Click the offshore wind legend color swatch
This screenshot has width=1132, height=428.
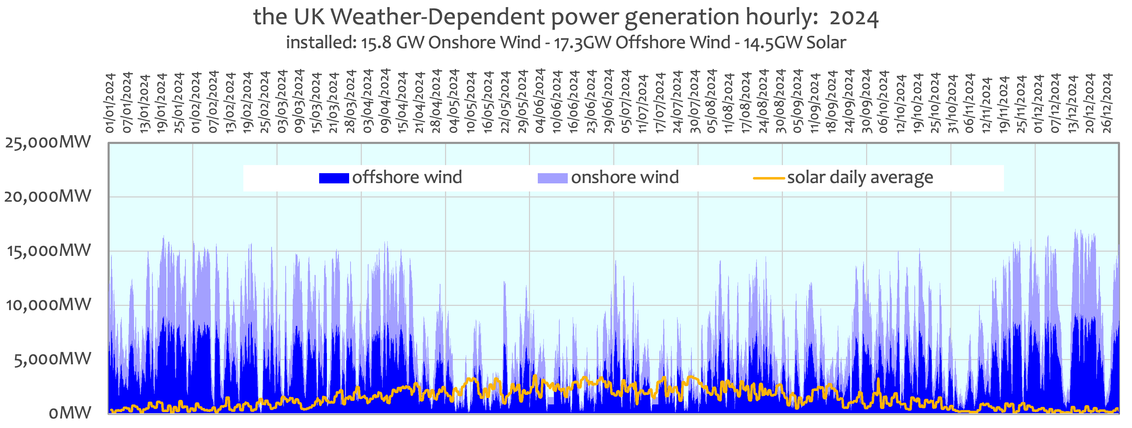coord(334,178)
